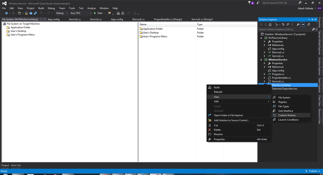Screen dimensions: 323x175
Task: Click the feedback icon near Quick Launch
Action: (258, 3)
